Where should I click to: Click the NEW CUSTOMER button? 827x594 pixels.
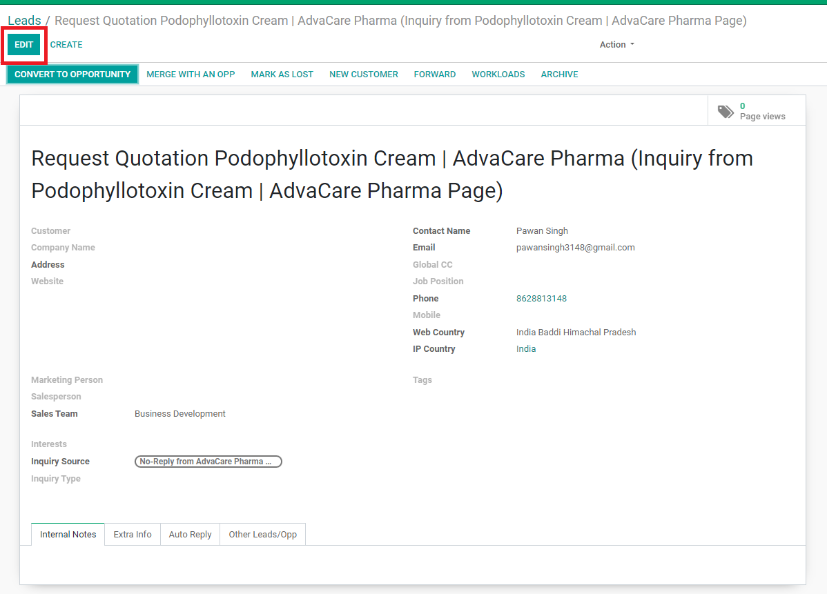(364, 75)
